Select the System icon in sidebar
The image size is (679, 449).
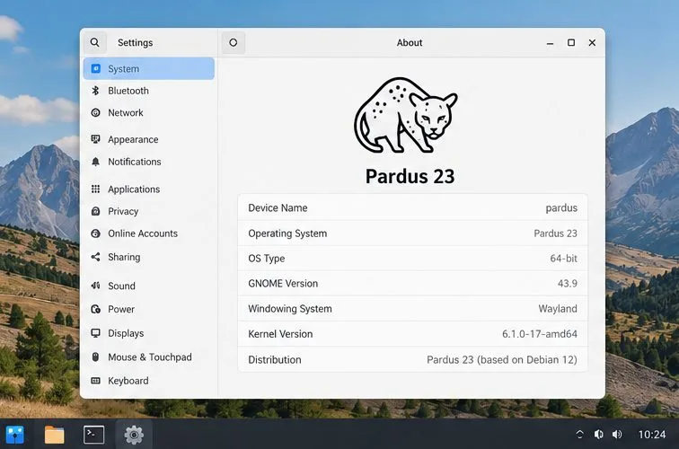coord(96,68)
